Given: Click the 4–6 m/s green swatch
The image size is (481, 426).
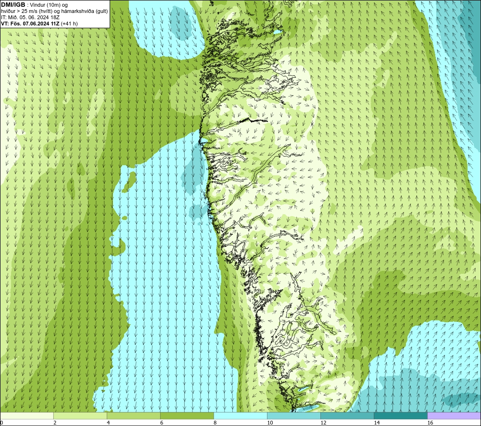Looking at the screenshot, I should pyautogui.click(x=134, y=415).
